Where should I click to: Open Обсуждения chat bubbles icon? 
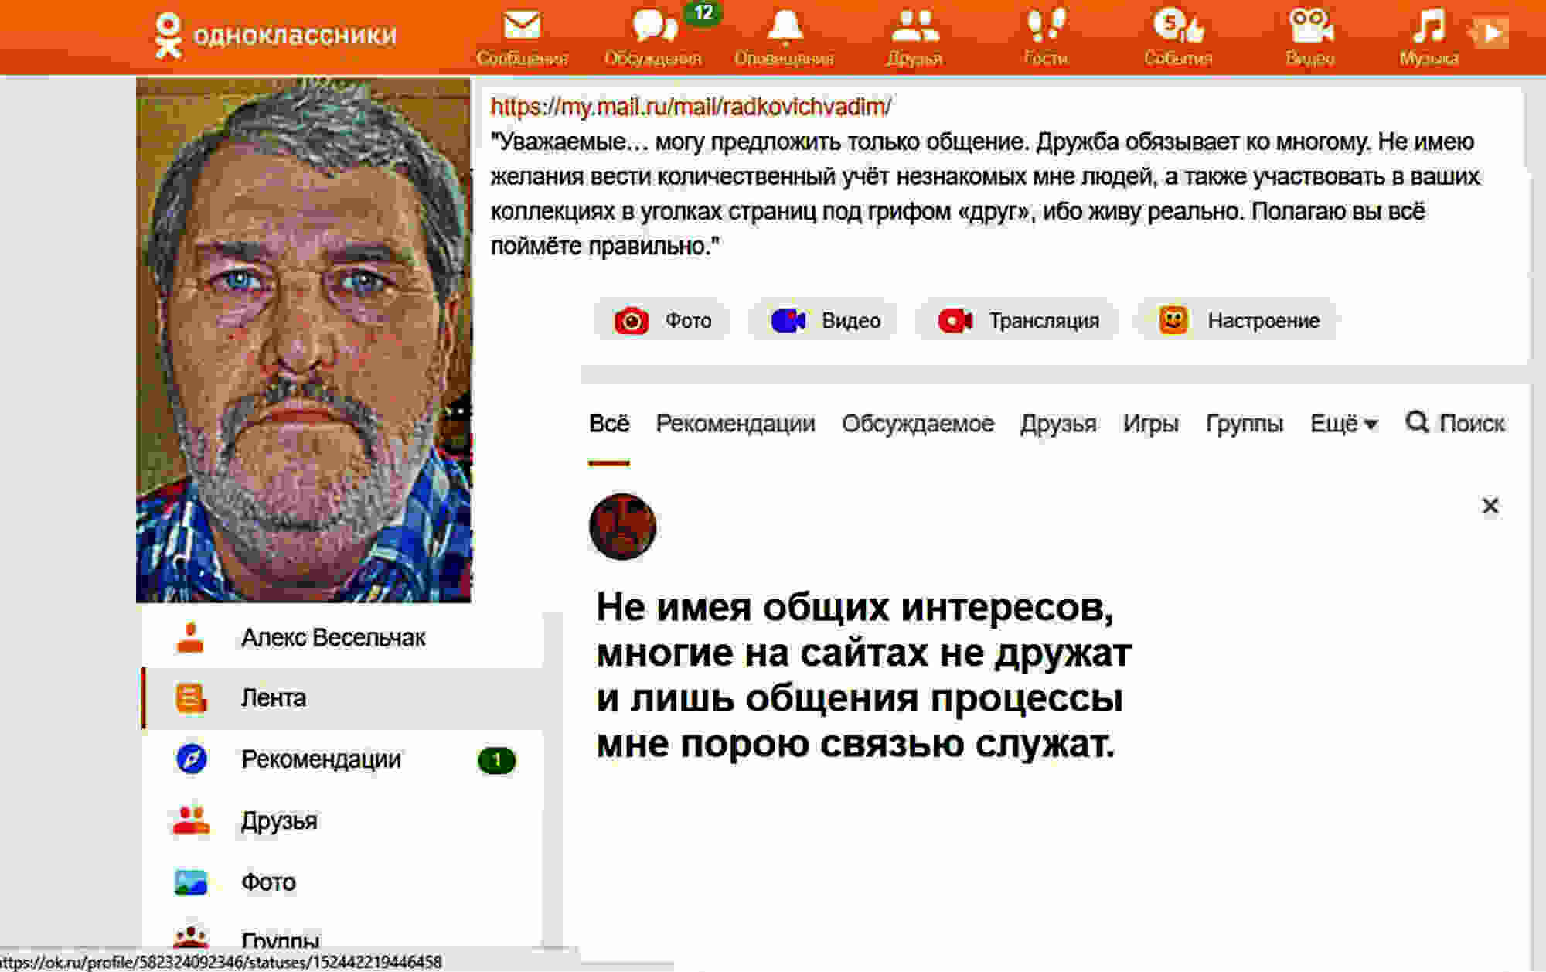654,26
